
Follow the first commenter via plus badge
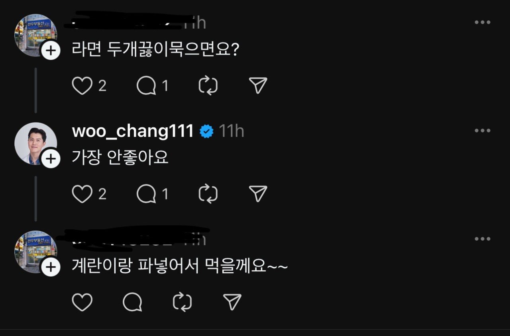pos(51,51)
